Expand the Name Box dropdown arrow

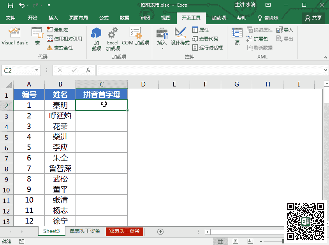[x=37, y=70]
